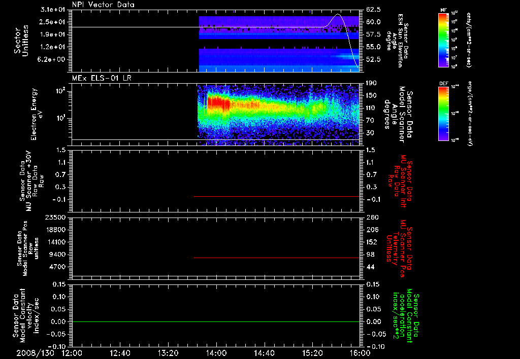The height and width of the screenshot is (359, 520).
Task: Click the red line in the Scanner Pos panel
Action: coord(277,258)
